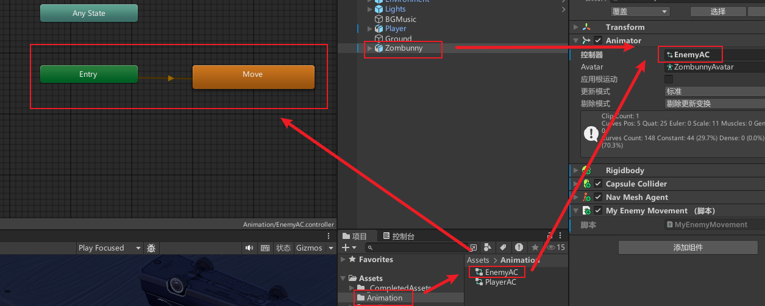Select Ground object in hierarchy

tap(398, 38)
